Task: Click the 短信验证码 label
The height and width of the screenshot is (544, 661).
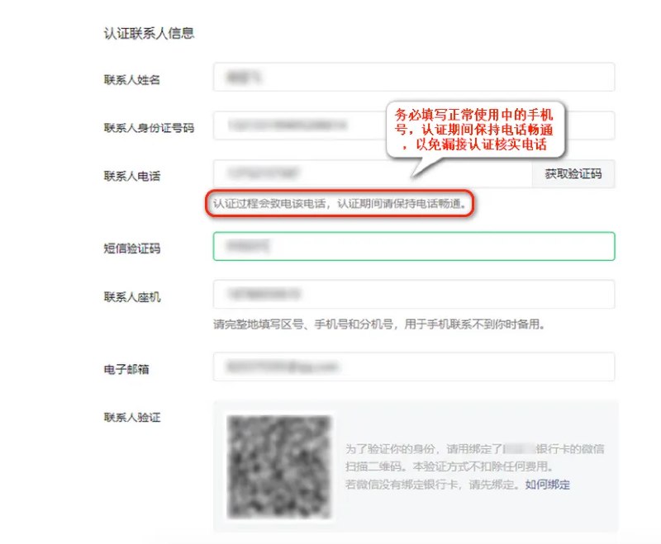Action: click(132, 248)
